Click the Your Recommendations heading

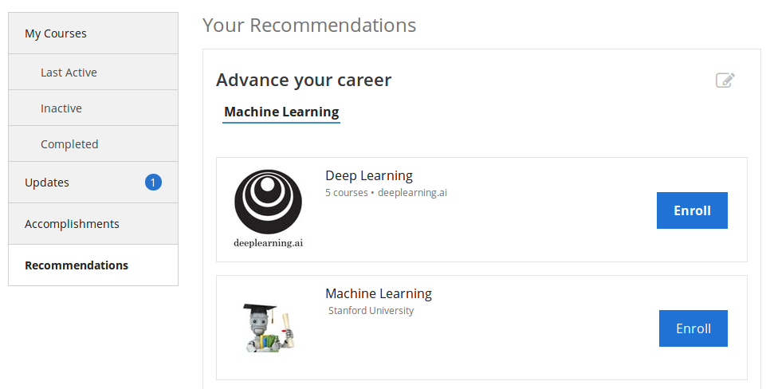(309, 26)
